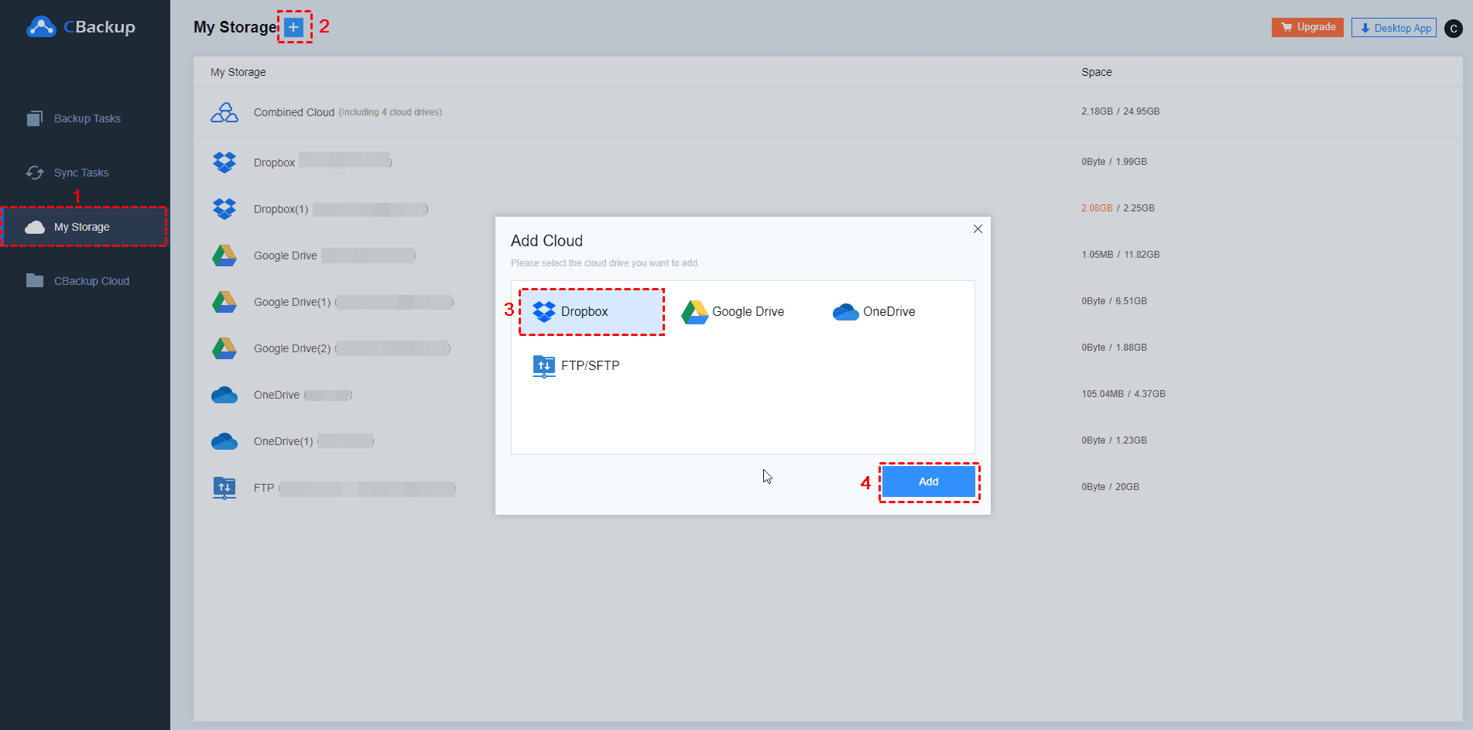Open the account avatar menu
The width and height of the screenshot is (1473, 730).
tap(1454, 29)
